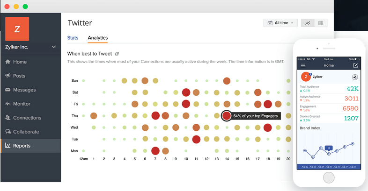
Task: Click the Wednesday 18 red dot
Action: [x=267, y=127]
